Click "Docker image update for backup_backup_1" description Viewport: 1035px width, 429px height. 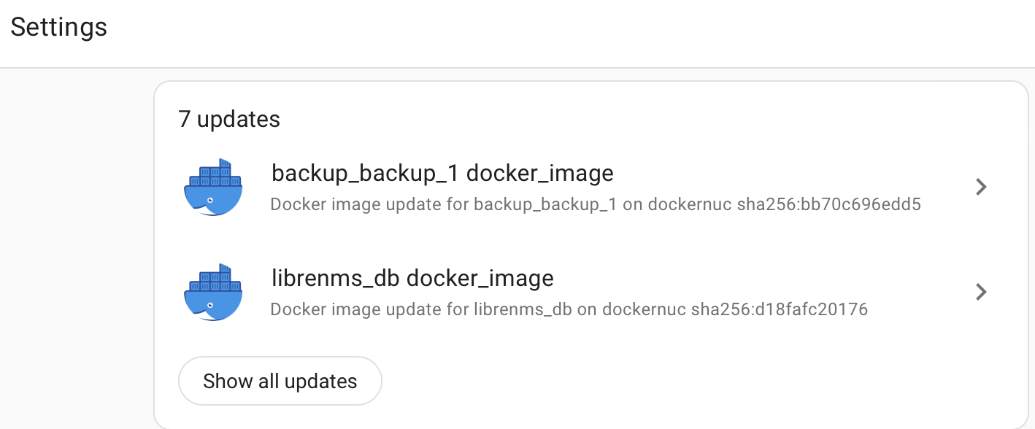tap(444, 204)
